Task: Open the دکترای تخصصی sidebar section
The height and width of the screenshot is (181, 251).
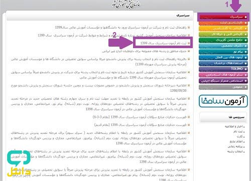Action: click(223, 46)
